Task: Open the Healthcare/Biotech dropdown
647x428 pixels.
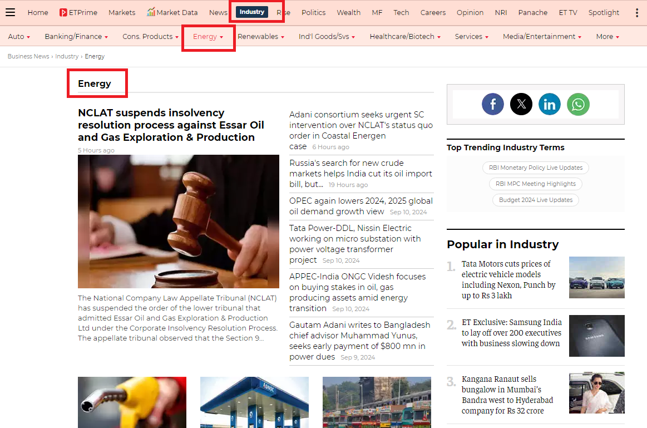Action: pyautogui.click(x=405, y=37)
